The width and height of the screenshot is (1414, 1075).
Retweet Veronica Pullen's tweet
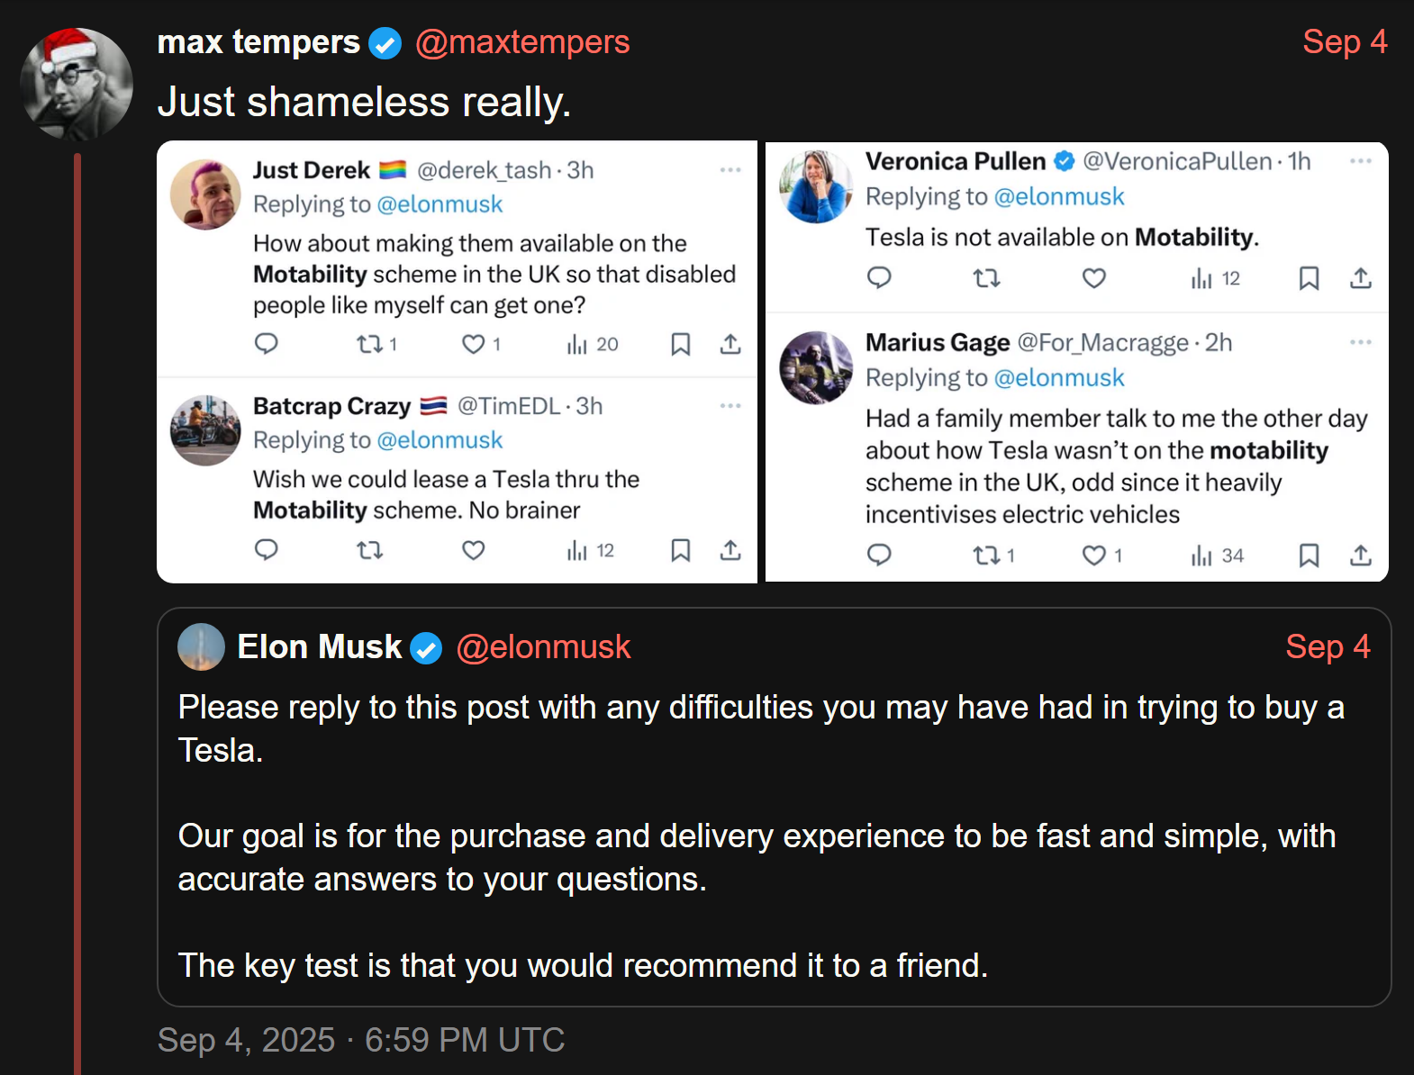[987, 278]
